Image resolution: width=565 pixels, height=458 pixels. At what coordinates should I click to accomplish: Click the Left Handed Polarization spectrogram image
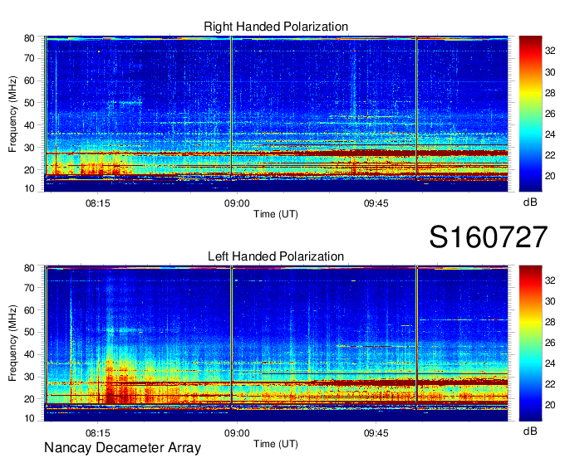tap(276, 343)
